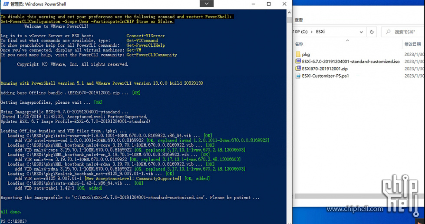Click the date cell of pkg row
The image size is (425, 224).
[x=415, y=55]
